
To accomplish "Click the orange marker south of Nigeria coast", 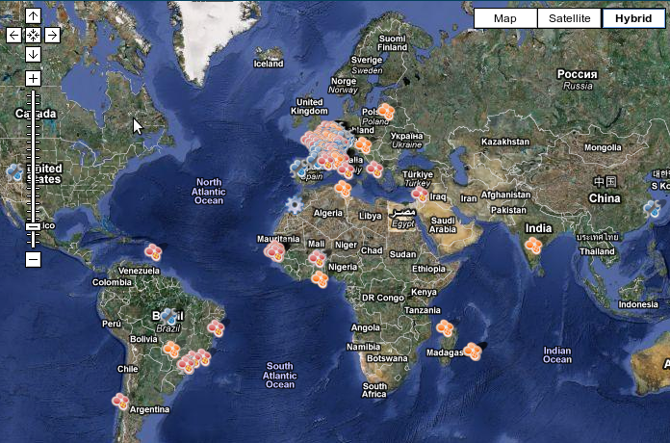I will click(x=320, y=278).
